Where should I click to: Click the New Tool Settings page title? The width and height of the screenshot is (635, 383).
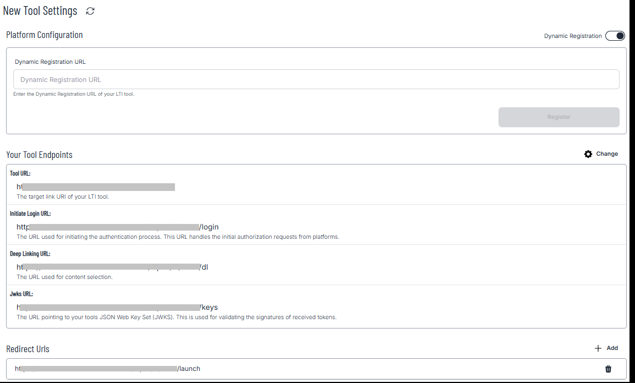(x=40, y=10)
